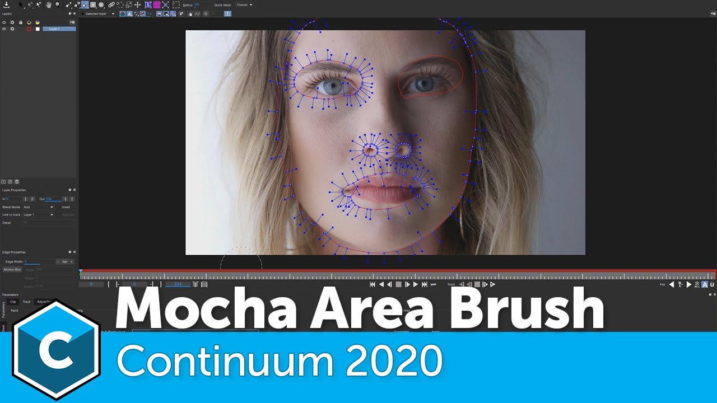Viewport: 717px width, 403px height.
Task: Select the Pick (arrow) tool
Action: (21, 4)
